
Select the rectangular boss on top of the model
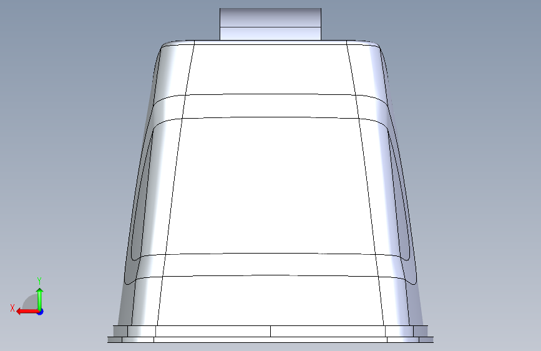(270, 24)
